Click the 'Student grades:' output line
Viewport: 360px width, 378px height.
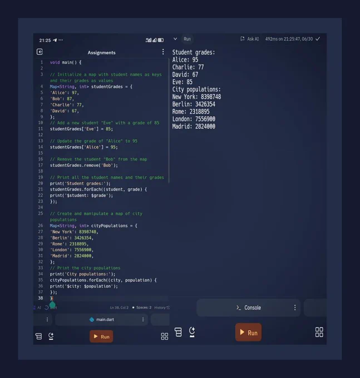(x=194, y=52)
